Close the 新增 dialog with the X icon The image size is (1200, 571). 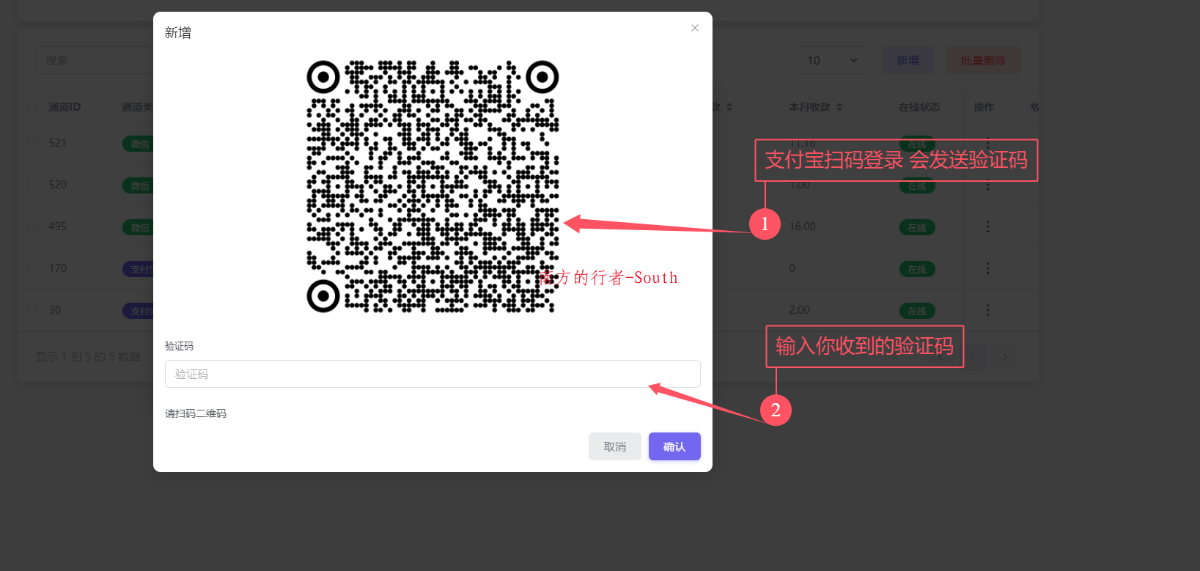click(x=695, y=28)
